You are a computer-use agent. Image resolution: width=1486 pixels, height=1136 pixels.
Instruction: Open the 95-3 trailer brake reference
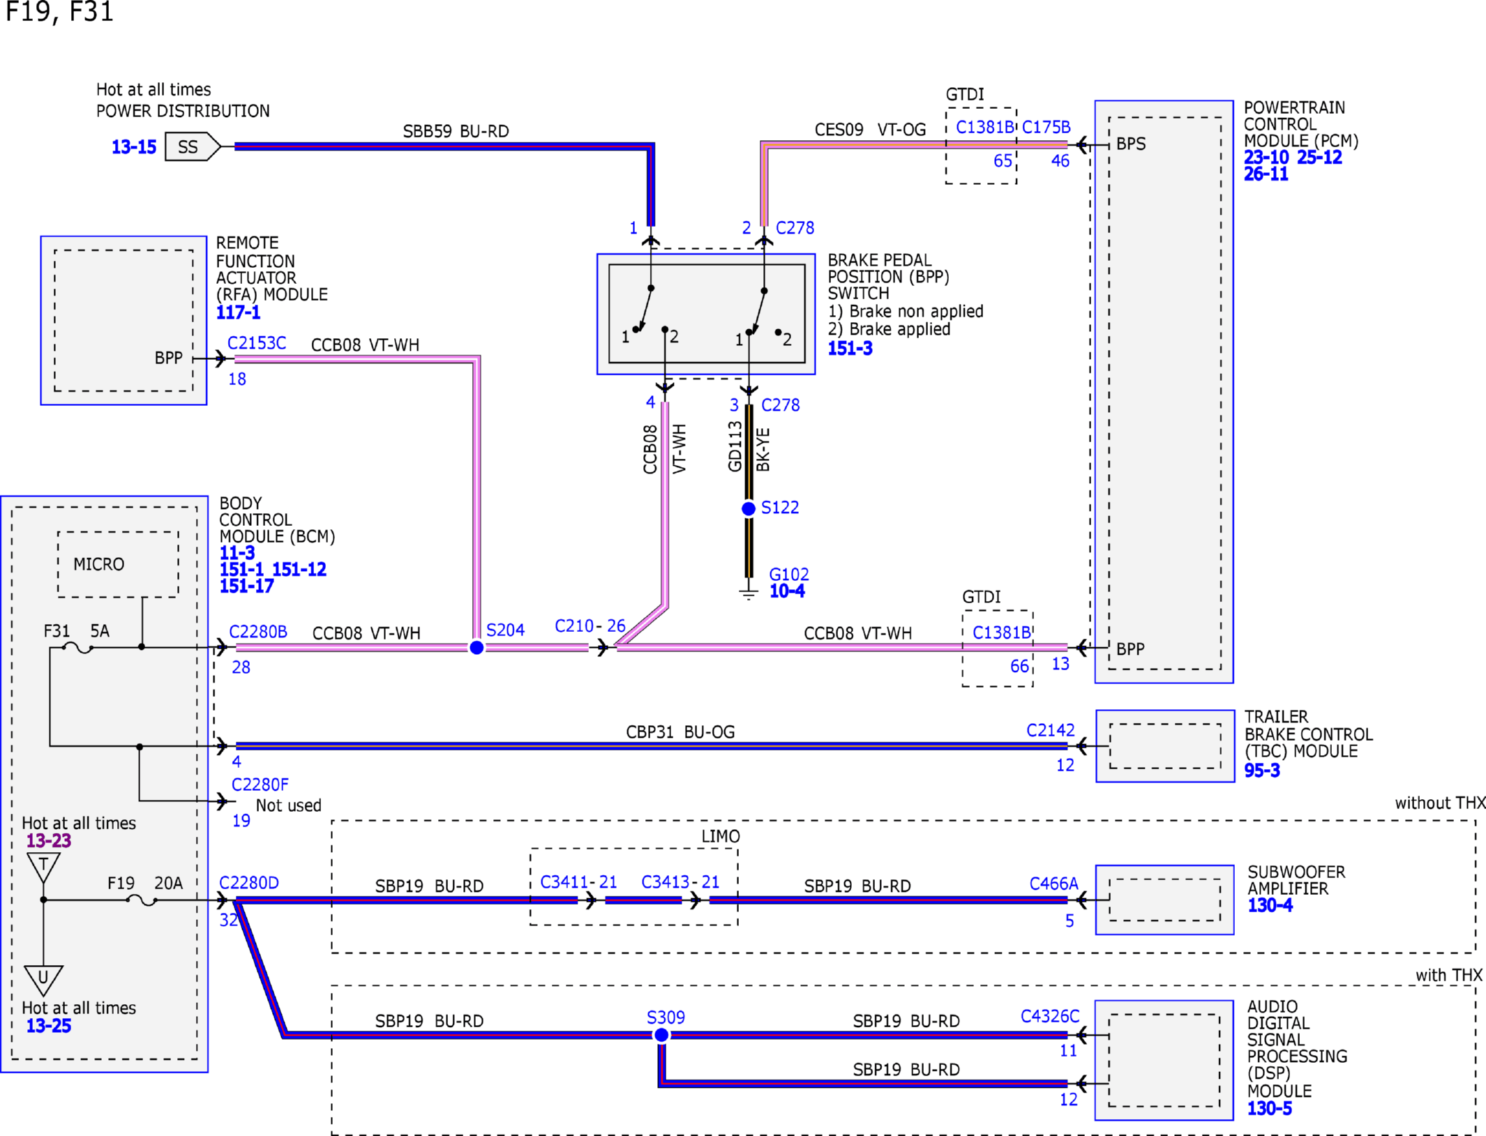pyautogui.click(x=1262, y=771)
